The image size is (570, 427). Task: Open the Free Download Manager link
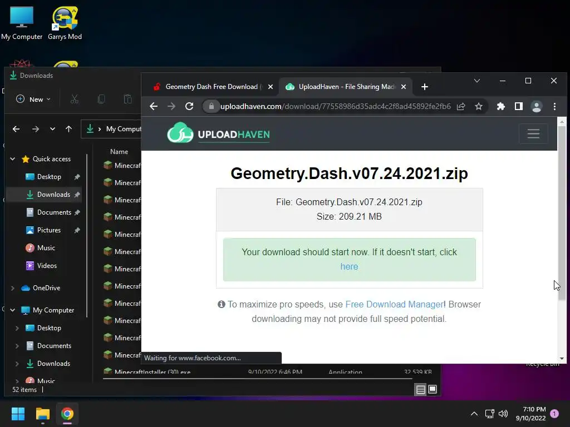(394, 304)
